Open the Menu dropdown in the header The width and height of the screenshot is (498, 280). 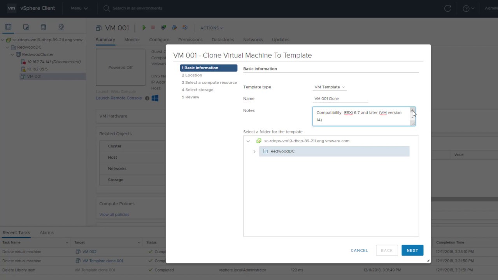[79, 8]
